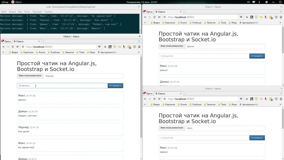Open Поиск menu in the terminal
Image resolution: width=284 pixels, height=160 pixels.
click(x=27, y=12)
